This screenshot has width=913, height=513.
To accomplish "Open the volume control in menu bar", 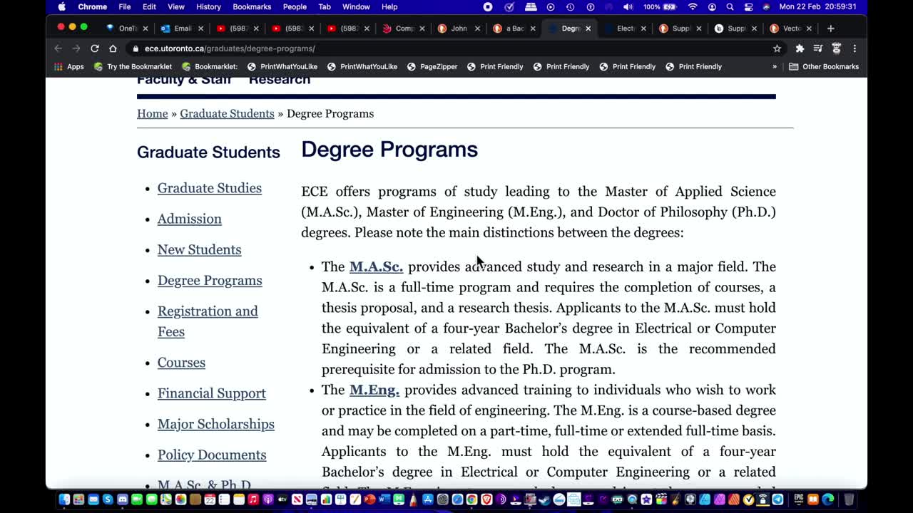I will pos(628,6).
